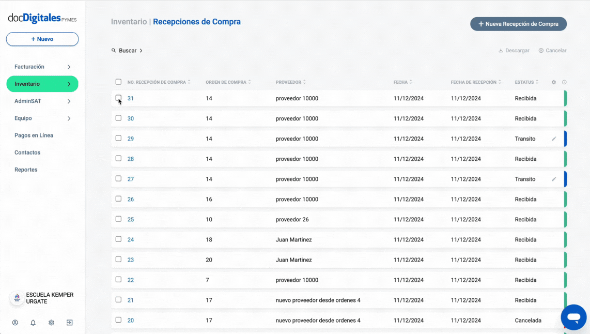The width and height of the screenshot is (590, 334).
Task: Sort by Orden de Compra column
Action: point(228,82)
